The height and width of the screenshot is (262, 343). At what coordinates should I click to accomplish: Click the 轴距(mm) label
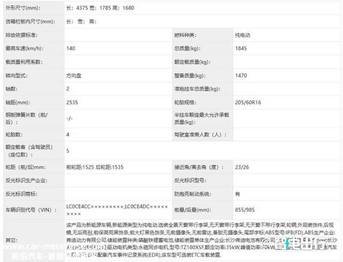(18, 103)
